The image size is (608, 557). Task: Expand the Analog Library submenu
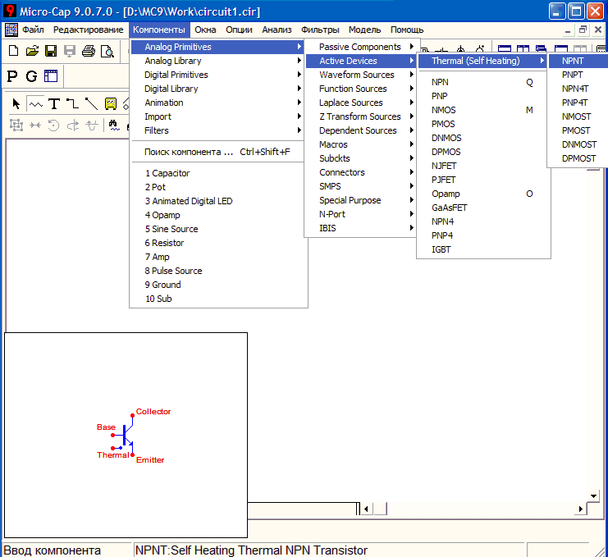pos(218,61)
